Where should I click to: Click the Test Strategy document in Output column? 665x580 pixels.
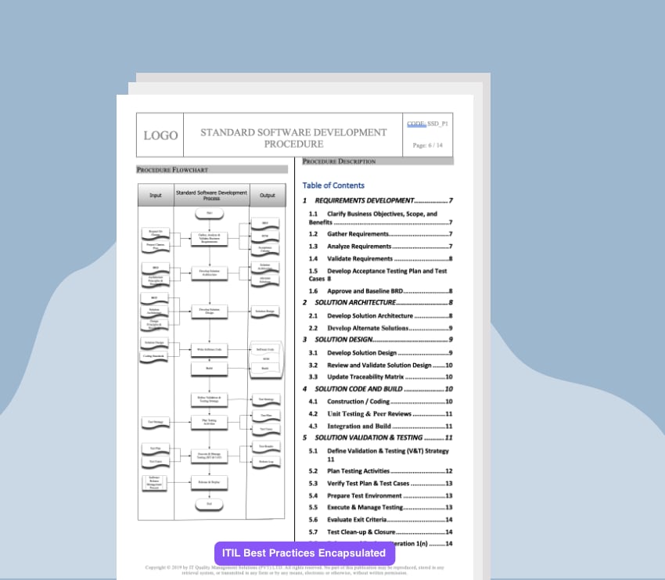(266, 399)
